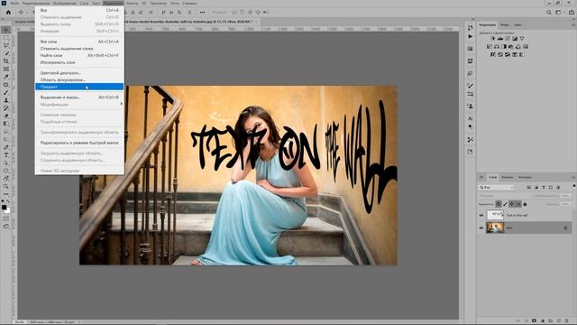Screen dimensions: 577x325
Task: Open the Filter menu in the menu bar
Action: (132, 3)
